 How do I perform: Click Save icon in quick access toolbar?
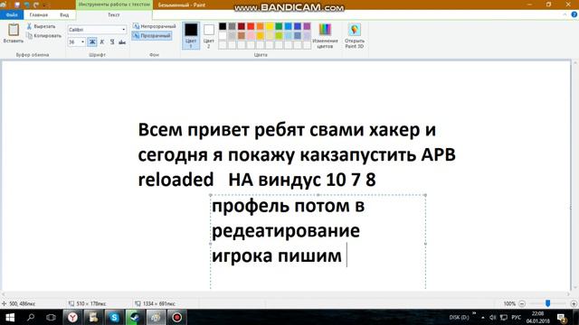(17, 5)
